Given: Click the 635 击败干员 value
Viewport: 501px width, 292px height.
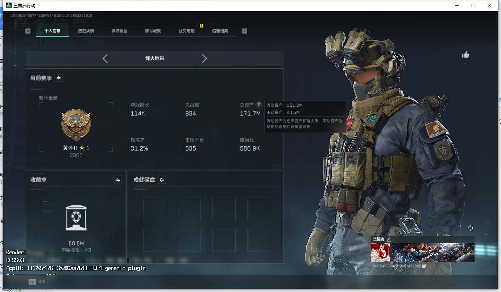Looking at the screenshot, I should coord(191,149).
